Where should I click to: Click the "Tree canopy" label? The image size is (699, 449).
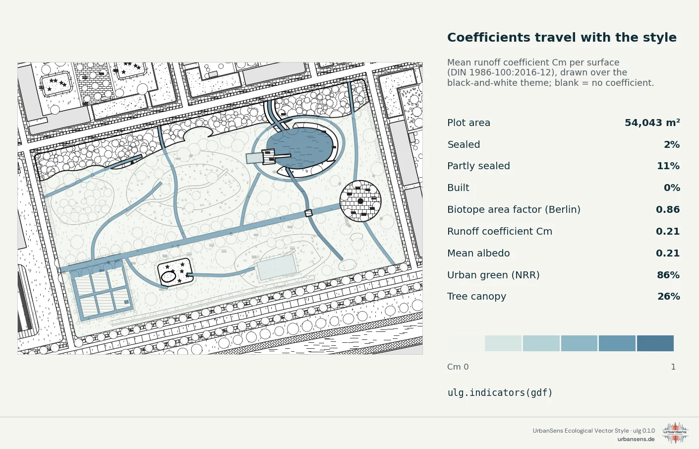point(476,297)
